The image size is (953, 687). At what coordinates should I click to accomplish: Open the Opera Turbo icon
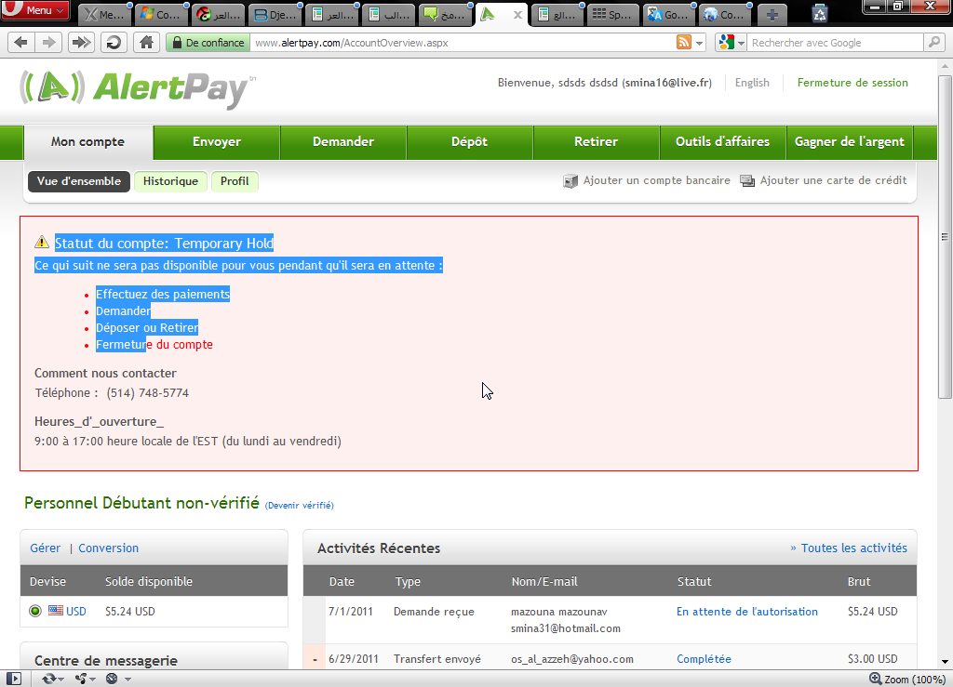pos(112,679)
